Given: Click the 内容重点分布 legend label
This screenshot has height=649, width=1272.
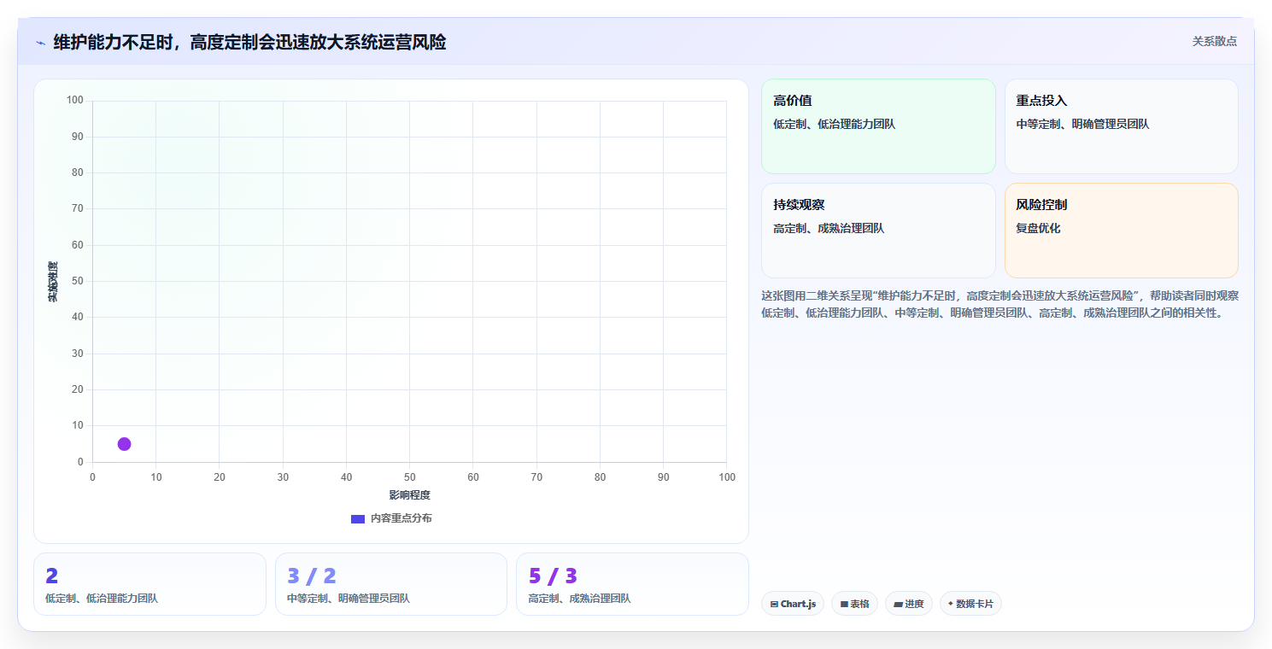Looking at the screenshot, I should pos(401,518).
